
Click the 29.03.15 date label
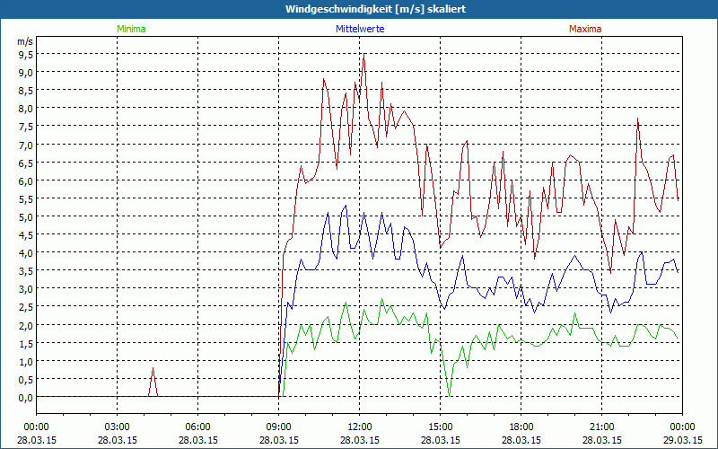pyautogui.click(x=682, y=440)
